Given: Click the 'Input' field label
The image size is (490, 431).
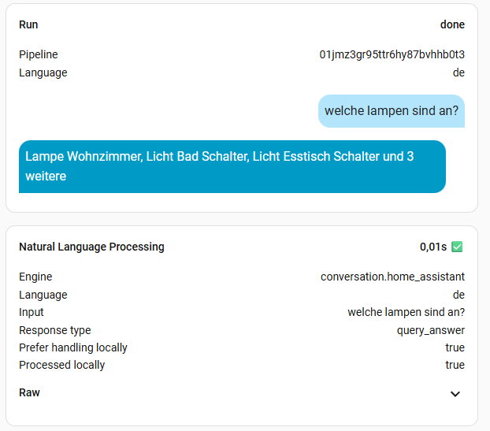Looking at the screenshot, I should (x=32, y=312).
